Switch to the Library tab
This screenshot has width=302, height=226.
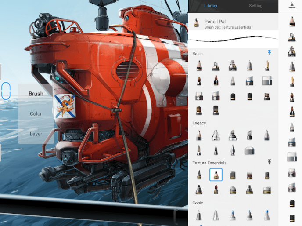pos(211,6)
